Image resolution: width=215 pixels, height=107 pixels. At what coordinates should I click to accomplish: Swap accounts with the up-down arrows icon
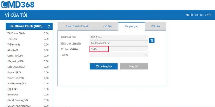coord(152,40)
